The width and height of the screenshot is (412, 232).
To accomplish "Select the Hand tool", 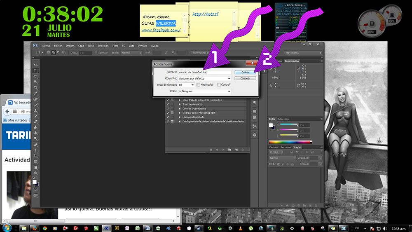I will (x=35, y=167).
